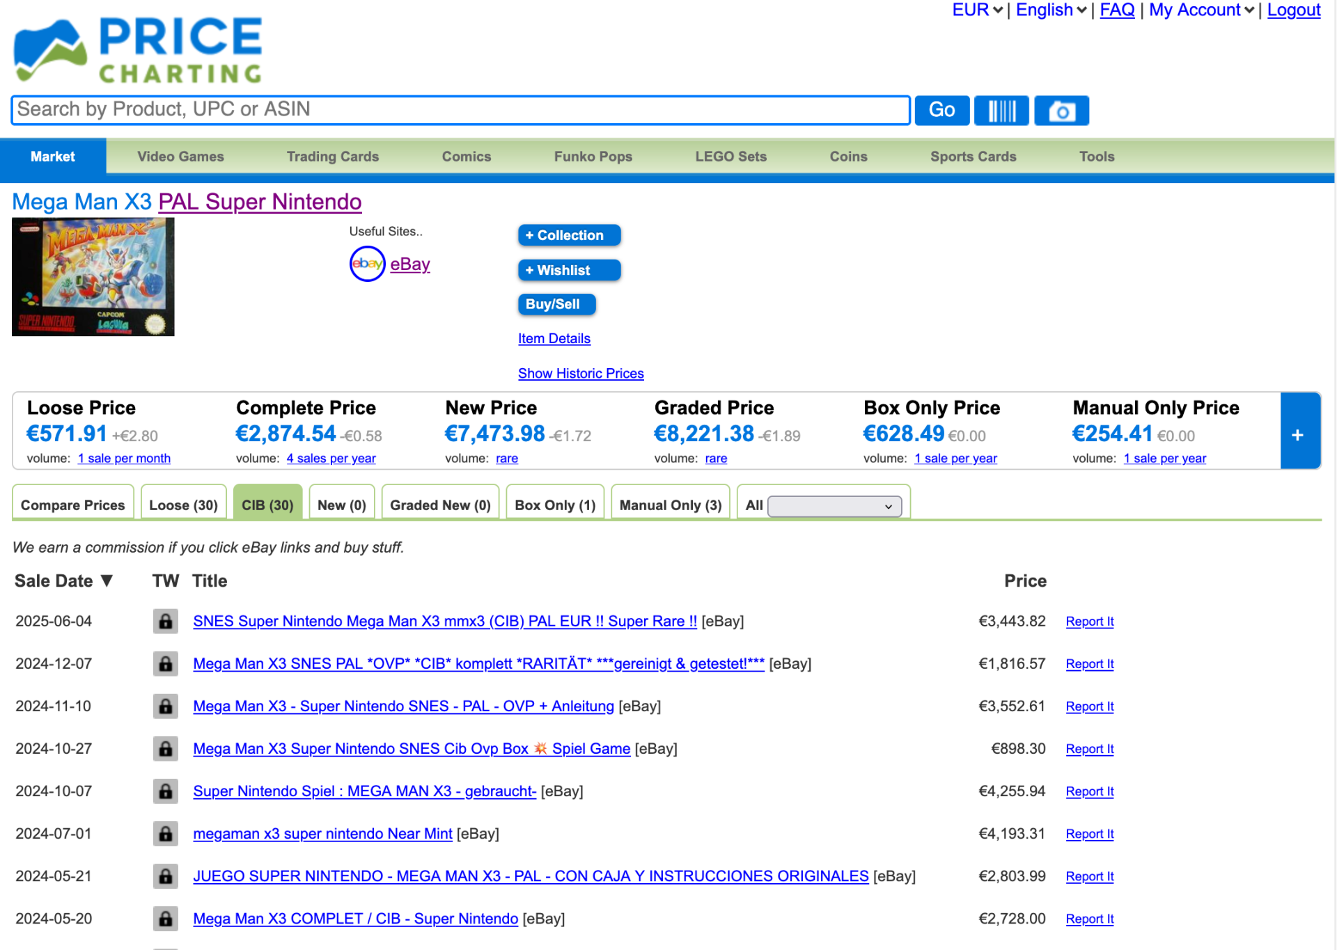The width and height of the screenshot is (1337, 950).
Task: Click lock icon for the megaman x3 Near Mint sale
Action: [x=165, y=833]
